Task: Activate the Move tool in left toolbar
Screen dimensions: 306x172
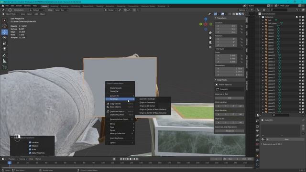Action: 4,32
